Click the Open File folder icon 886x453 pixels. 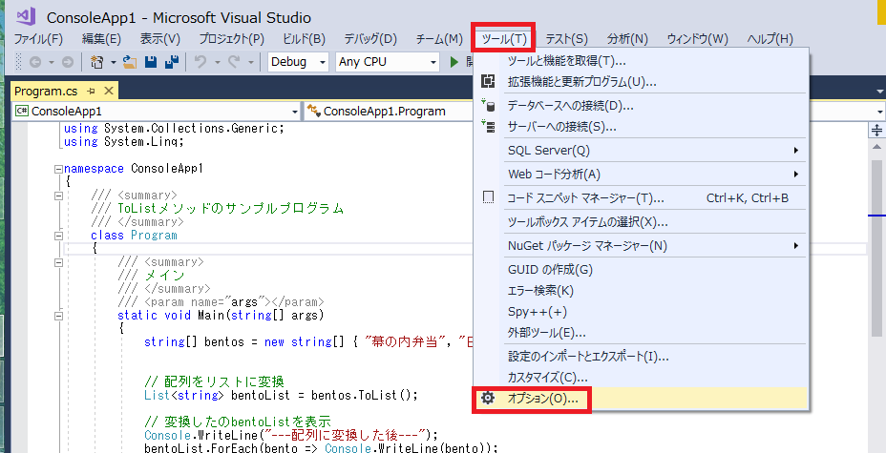pyautogui.click(x=130, y=62)
